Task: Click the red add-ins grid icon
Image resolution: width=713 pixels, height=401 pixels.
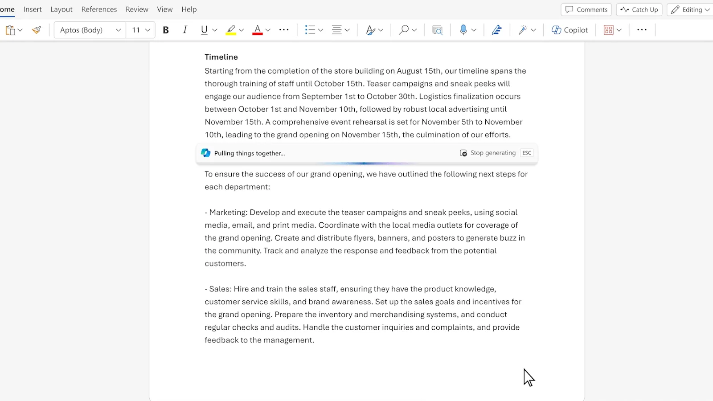Action: click(x=609, y=30)
